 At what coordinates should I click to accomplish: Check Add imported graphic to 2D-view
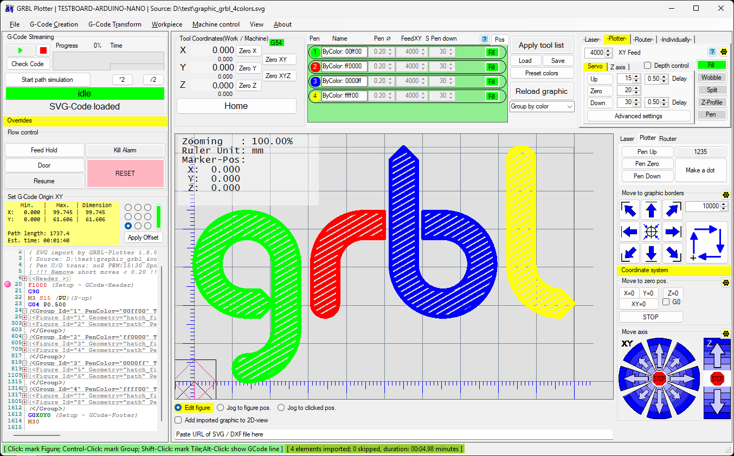178,420
